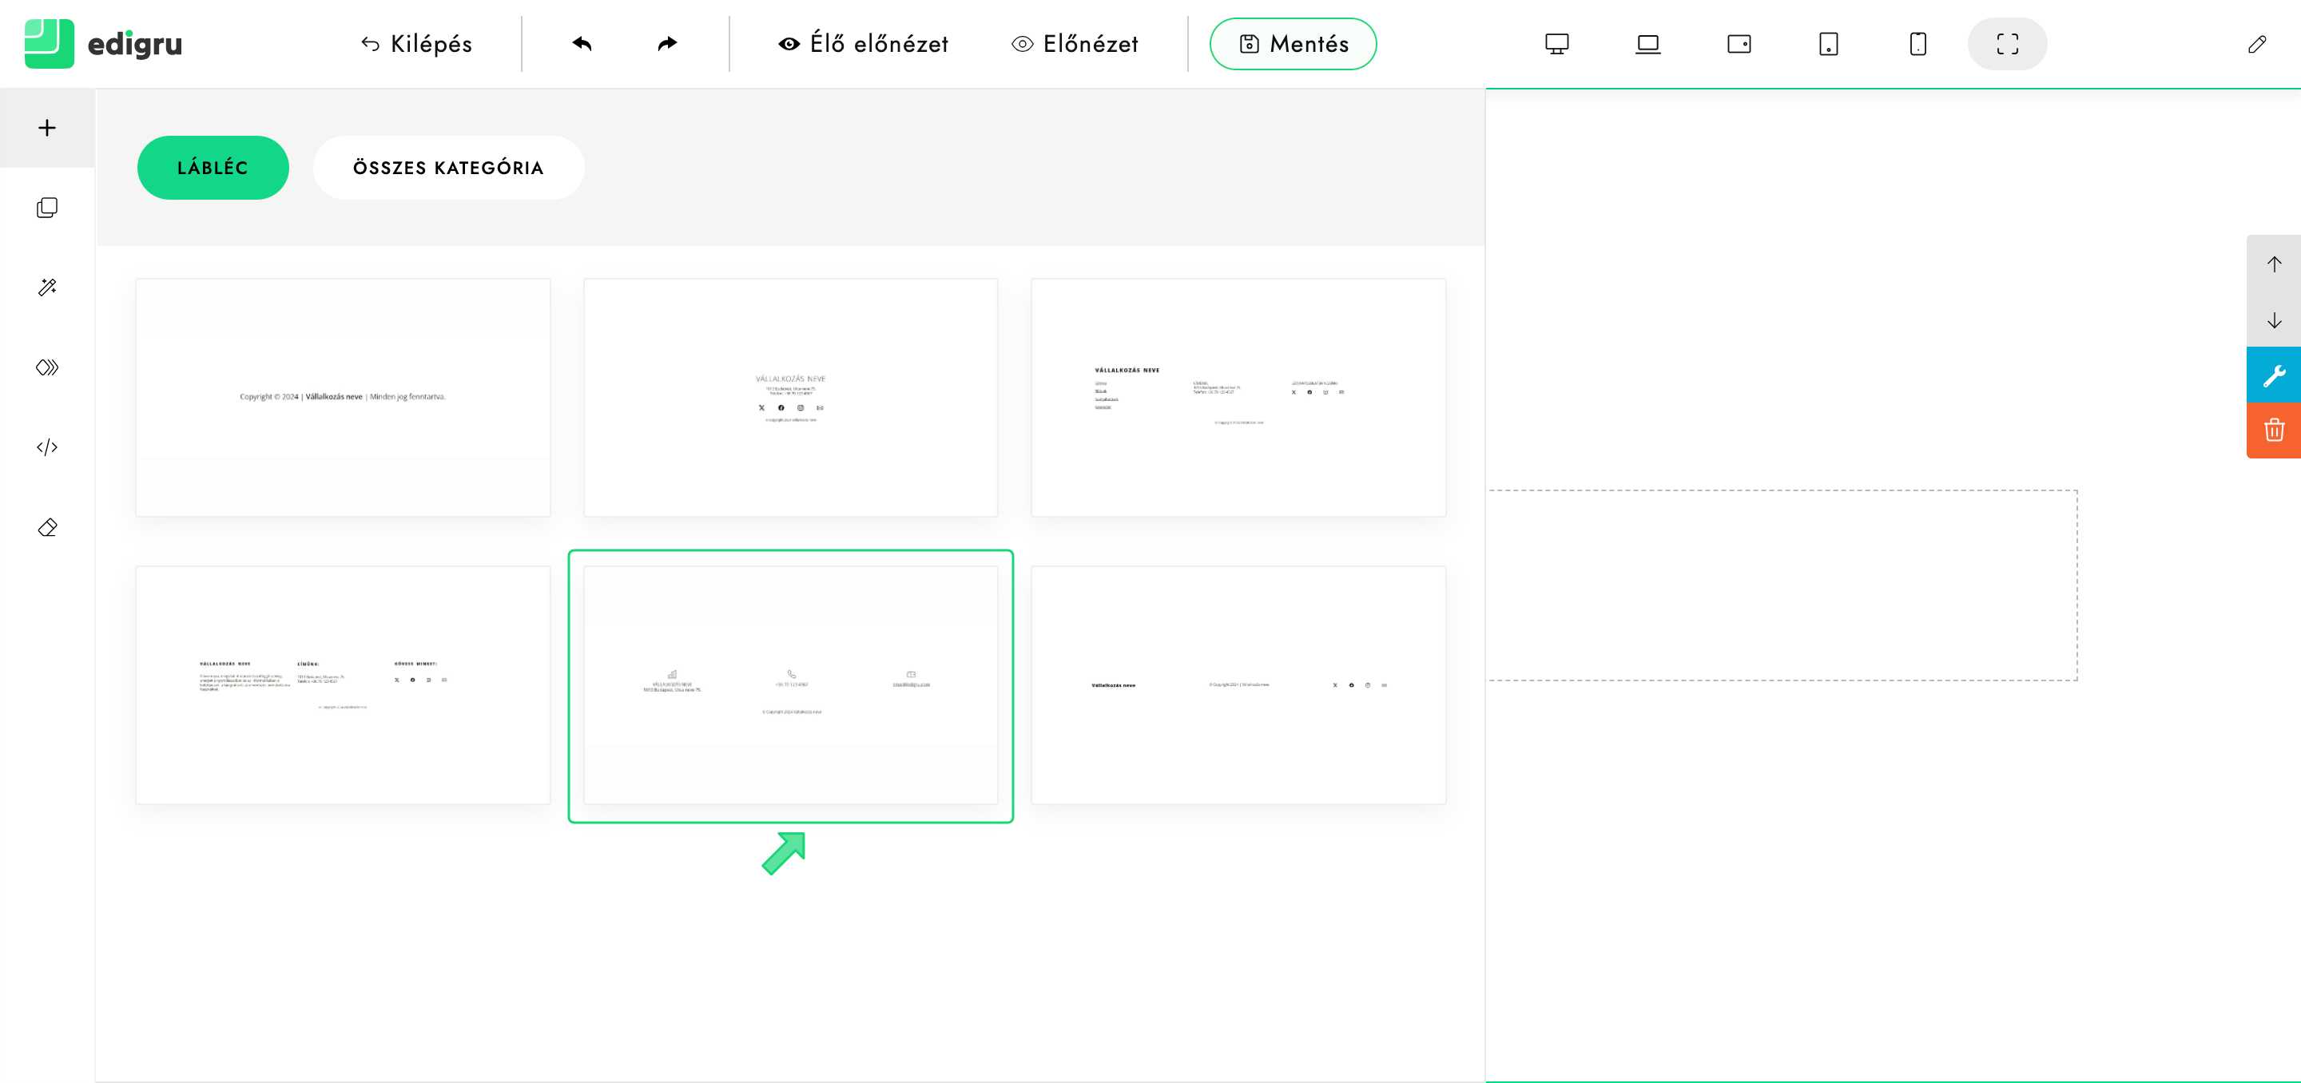Click Kilépés to exit editor
Viewport: 2301px width, 1083px height.
click(x=416, y=44)
